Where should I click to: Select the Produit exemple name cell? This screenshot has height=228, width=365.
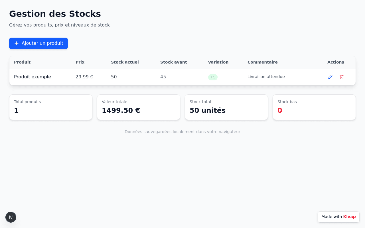(33, 77)
